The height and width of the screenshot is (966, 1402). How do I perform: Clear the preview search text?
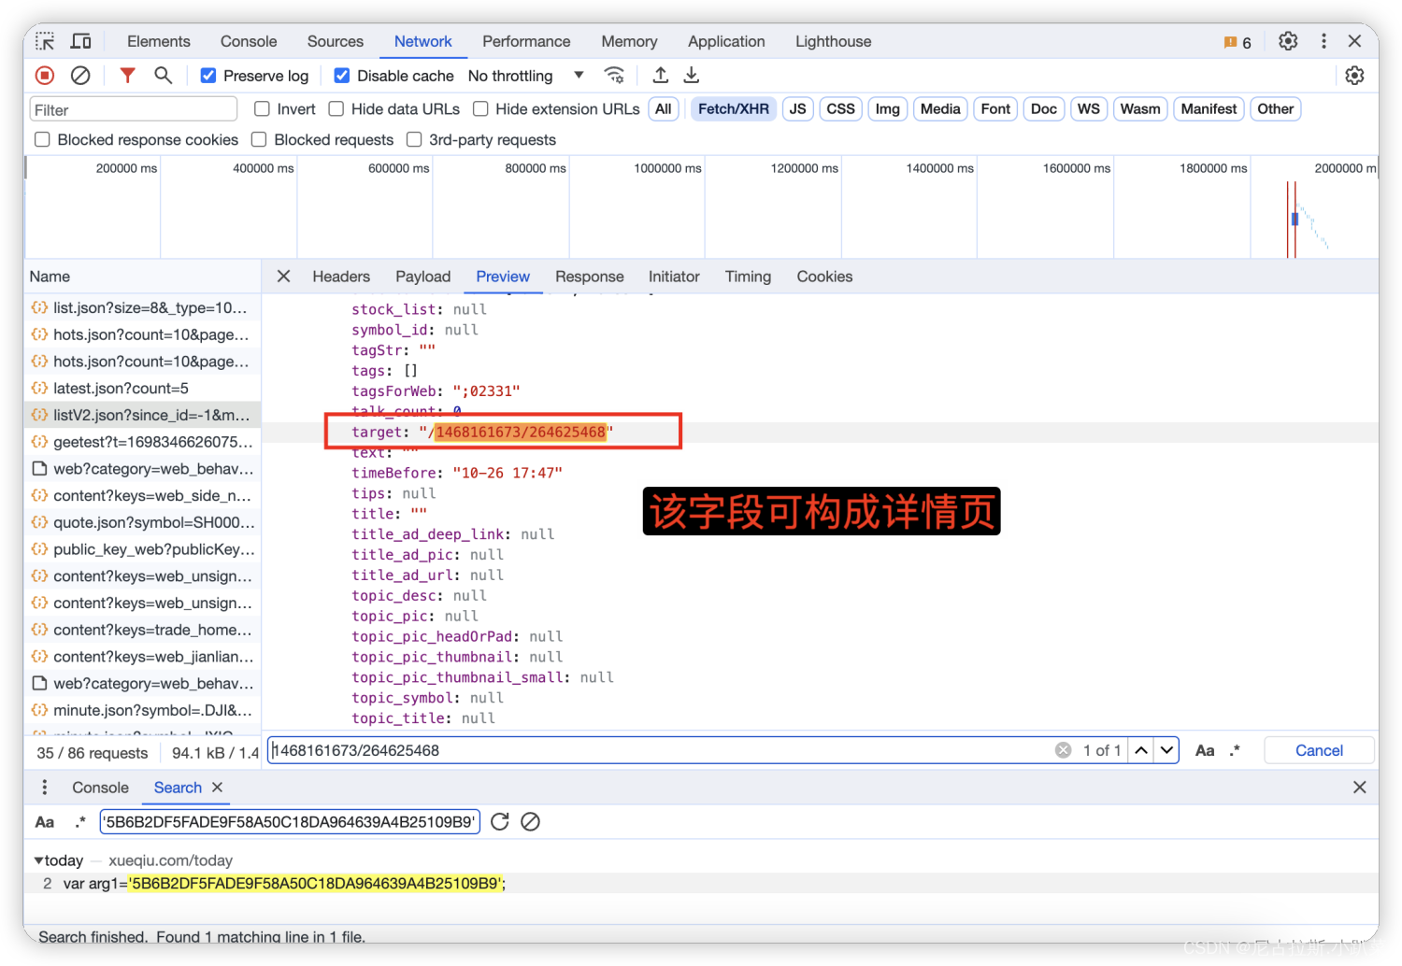(x=1063, y=750)
